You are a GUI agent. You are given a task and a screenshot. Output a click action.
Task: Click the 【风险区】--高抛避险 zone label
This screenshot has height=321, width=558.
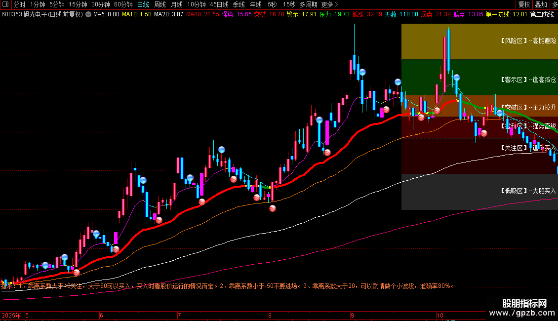coord(529,41)
